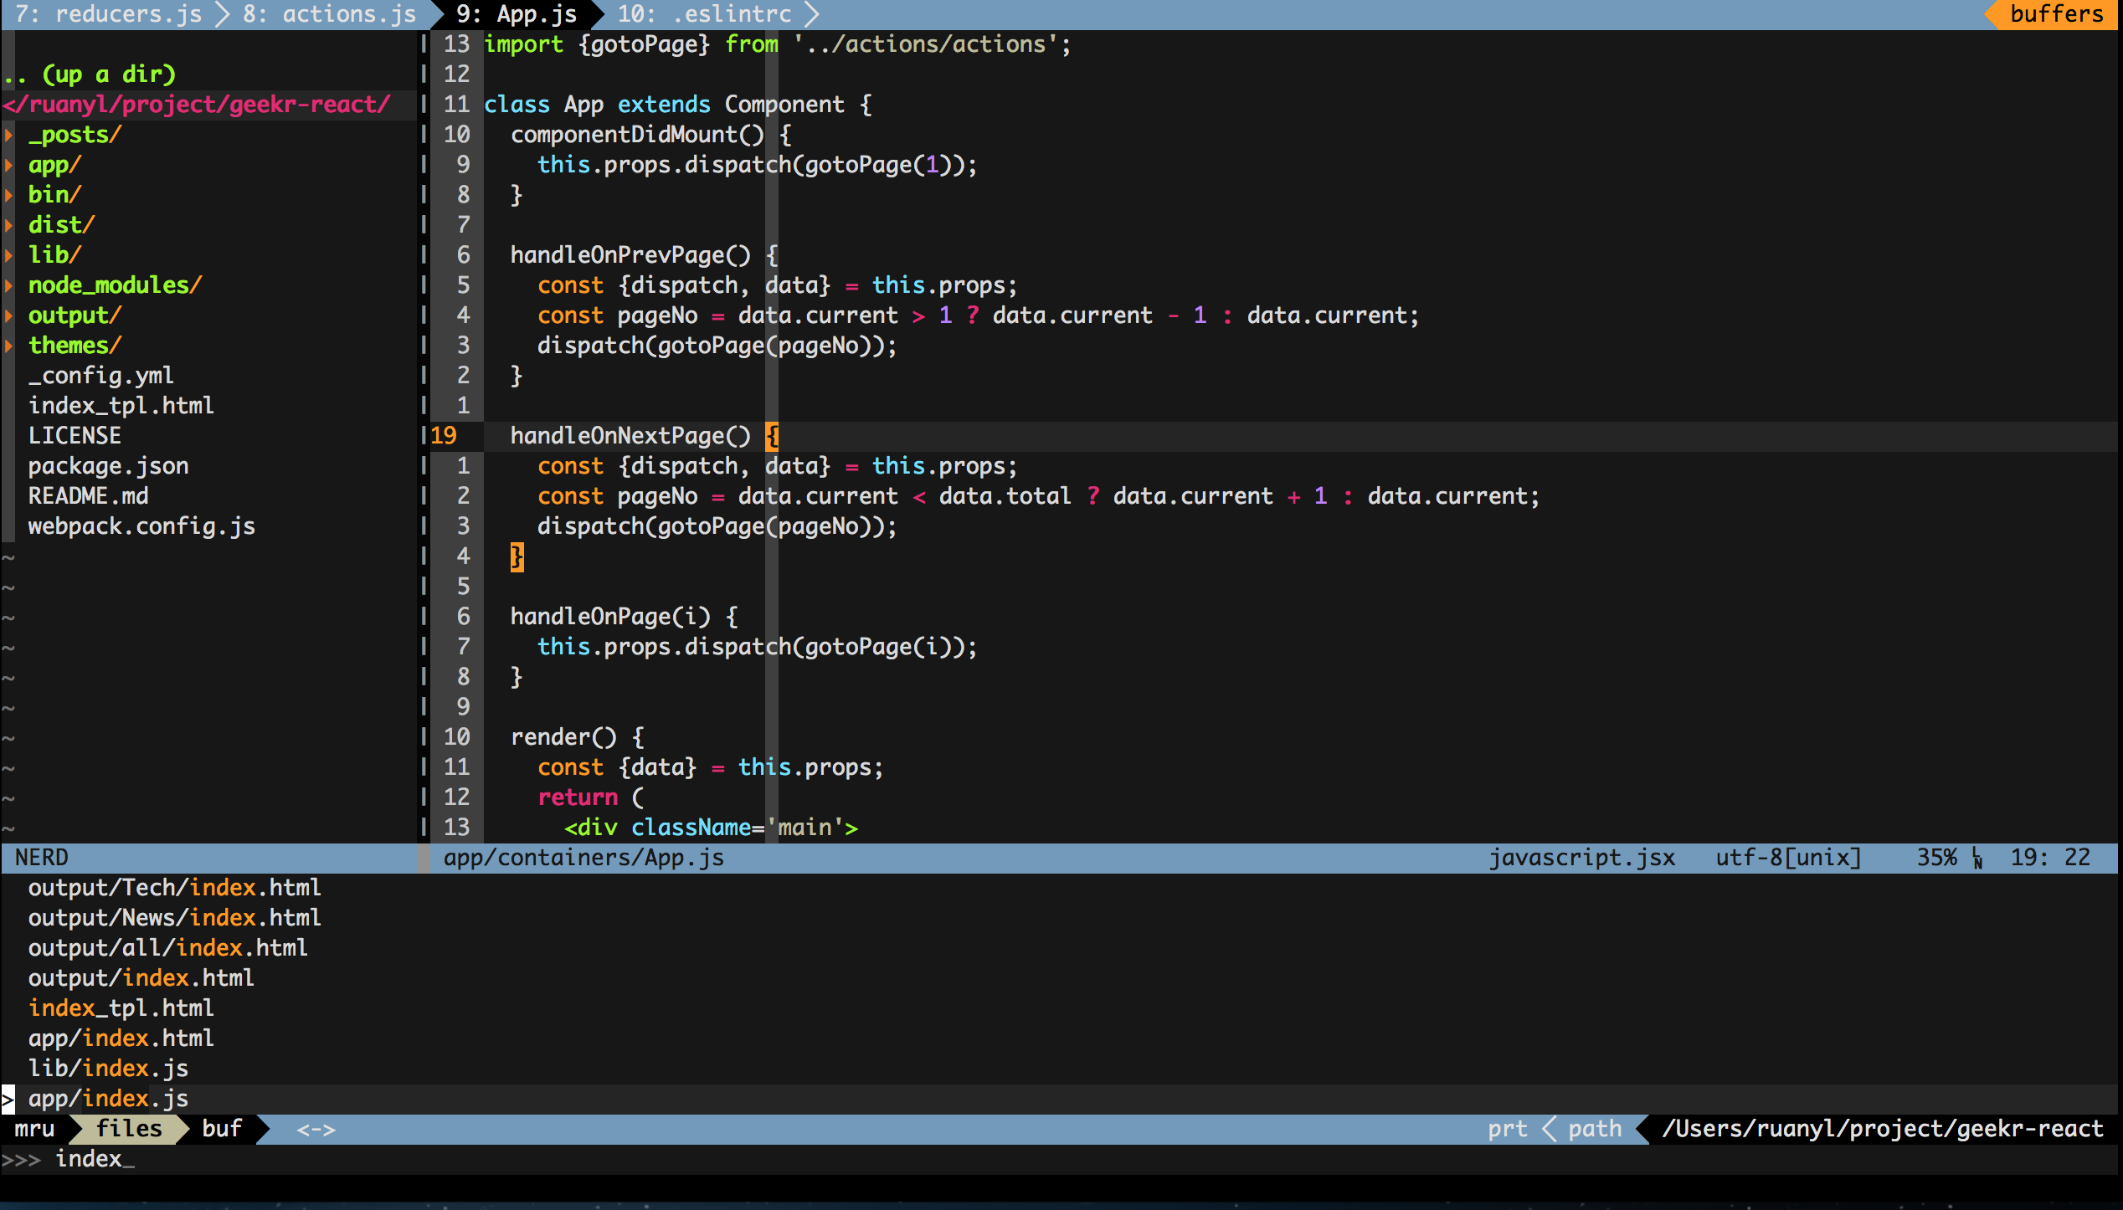Screen dimensions: 2123x1210
Task: Click the highlighted opening brace on line 19
Action: pyautogui.click(x=772, y=436)
